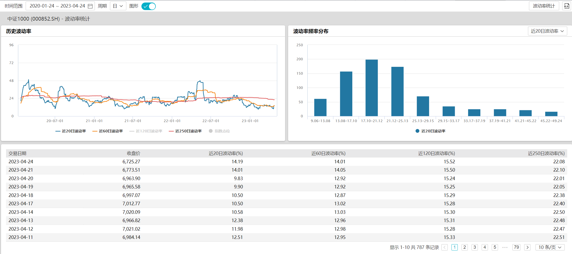Go to next page with right arrow
Image resolution: width=572 pixels, height=254 pixels.
(527, 247)
